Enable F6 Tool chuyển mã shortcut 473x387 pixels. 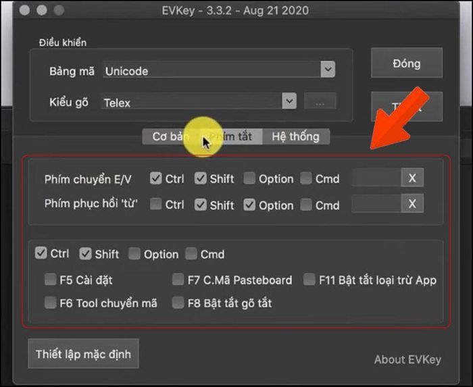coord(51,303)
